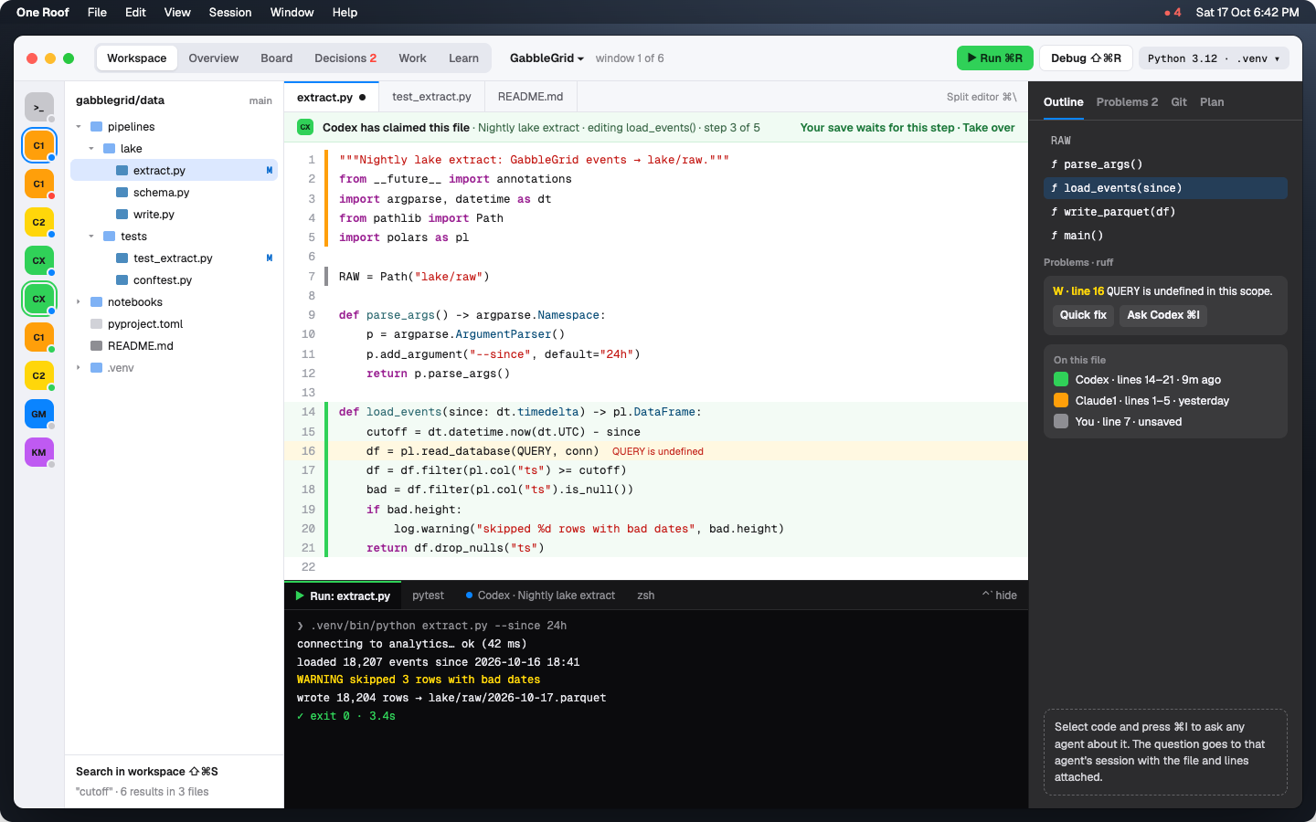Open the Python 3.12 .venv interpreter dropdown

pos(1214,58)
